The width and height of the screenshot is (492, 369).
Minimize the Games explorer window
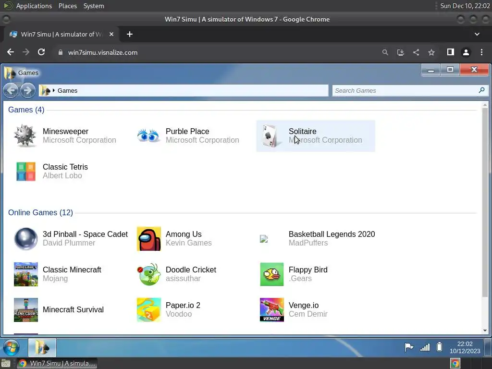pos(431,70)
